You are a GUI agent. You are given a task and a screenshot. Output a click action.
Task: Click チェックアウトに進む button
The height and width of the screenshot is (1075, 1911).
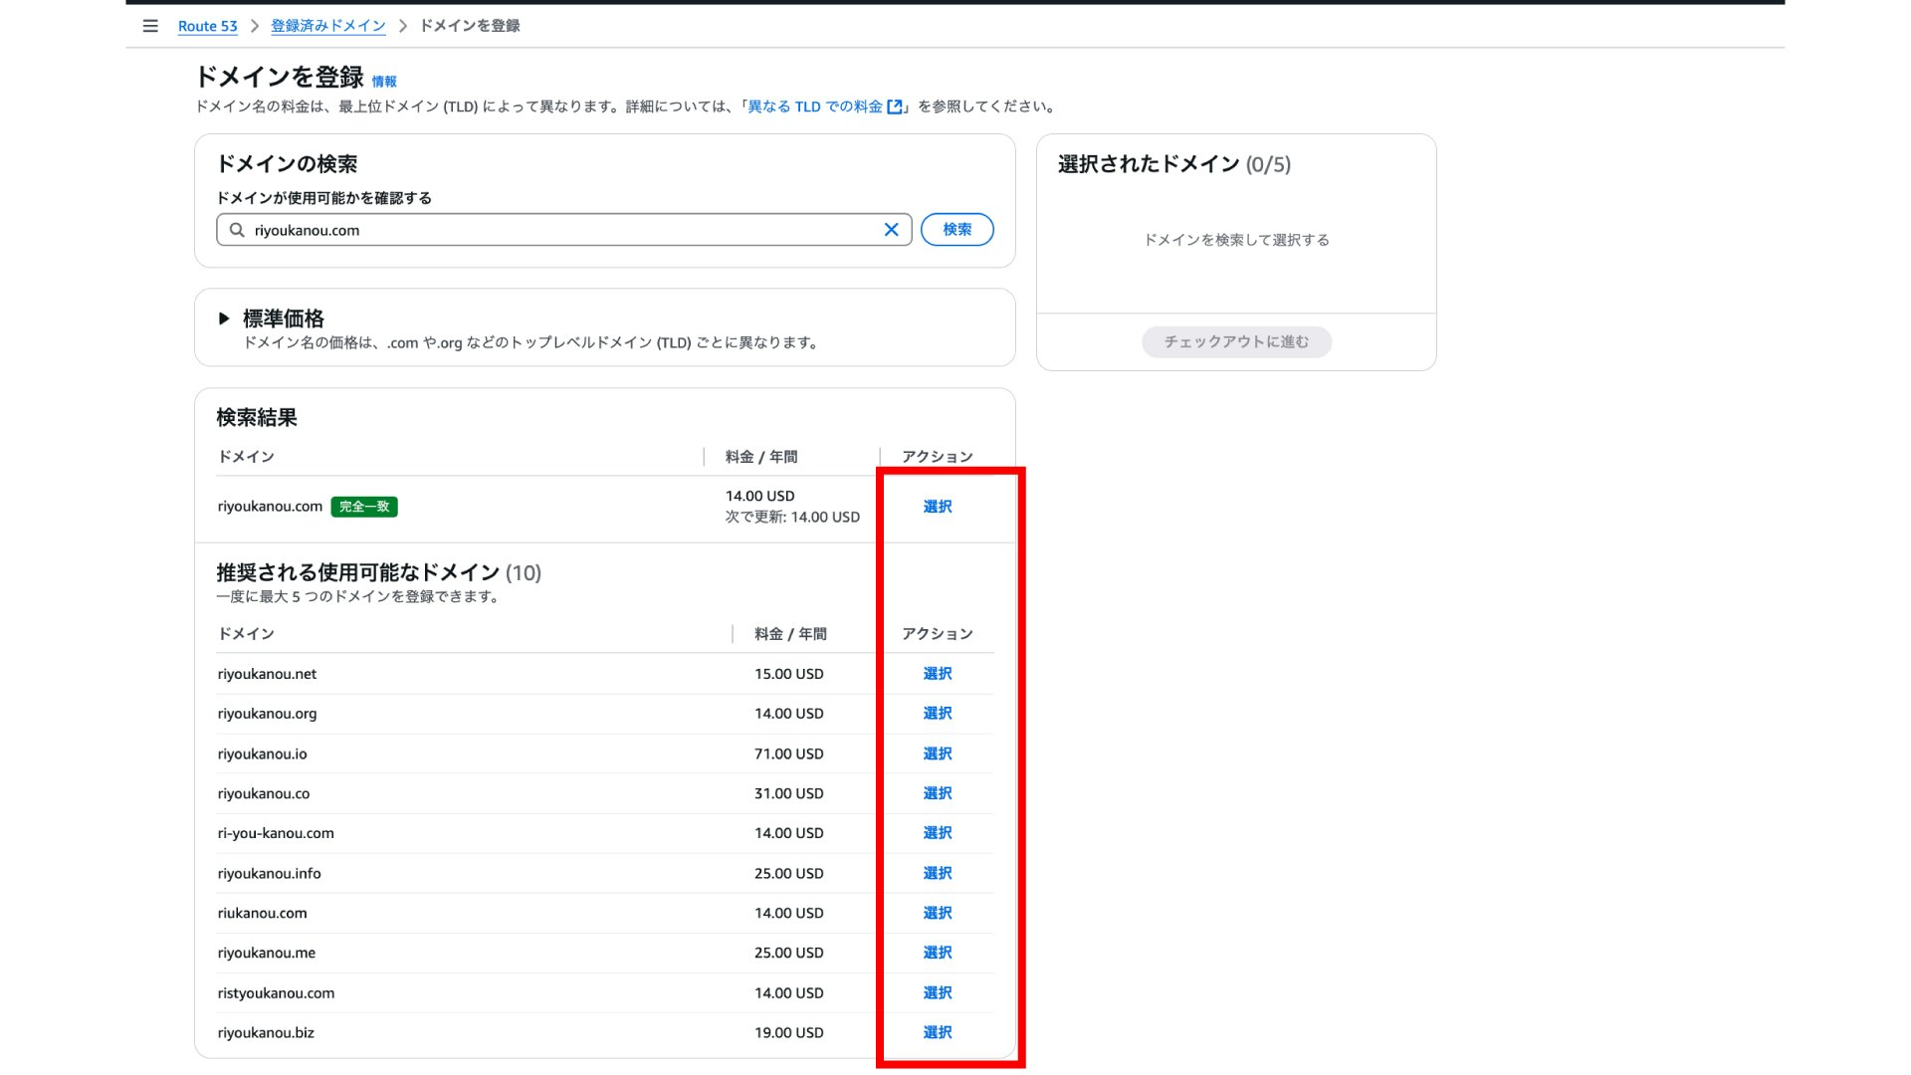[x=1236, y=341]
